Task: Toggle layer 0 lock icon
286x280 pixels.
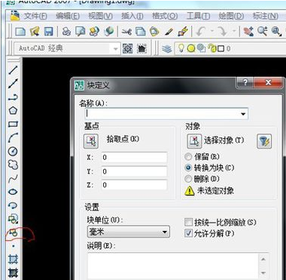Action: click(213, 48)
